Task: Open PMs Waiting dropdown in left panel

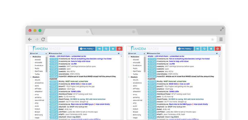Action: pos(87,49)
